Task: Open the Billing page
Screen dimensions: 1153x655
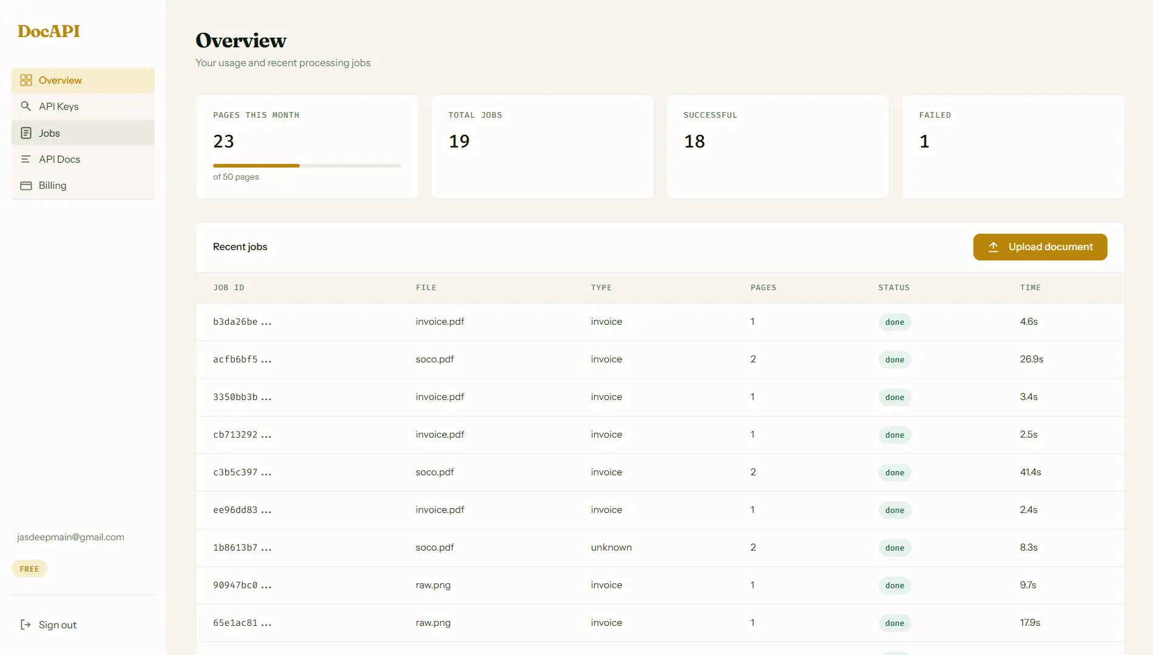Action: pos(83,185)
